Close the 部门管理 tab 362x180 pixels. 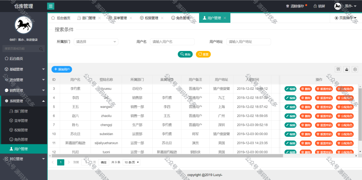pos(99,18)
